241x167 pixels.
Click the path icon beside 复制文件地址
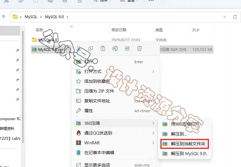pos(79,101)
